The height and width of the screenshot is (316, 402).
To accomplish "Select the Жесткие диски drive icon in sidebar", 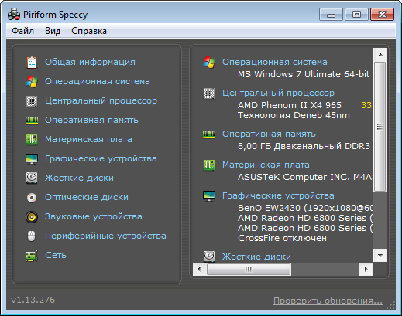I will pos(32,178).
